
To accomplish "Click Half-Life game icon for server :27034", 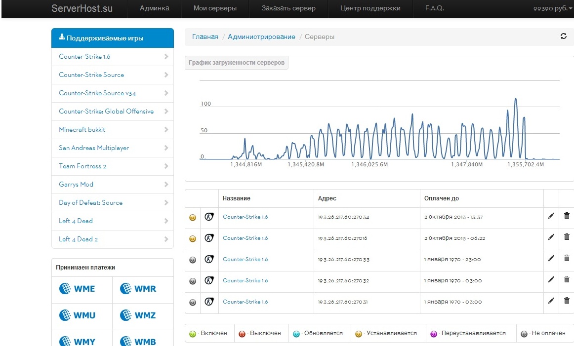I will [x=209, y=217].
